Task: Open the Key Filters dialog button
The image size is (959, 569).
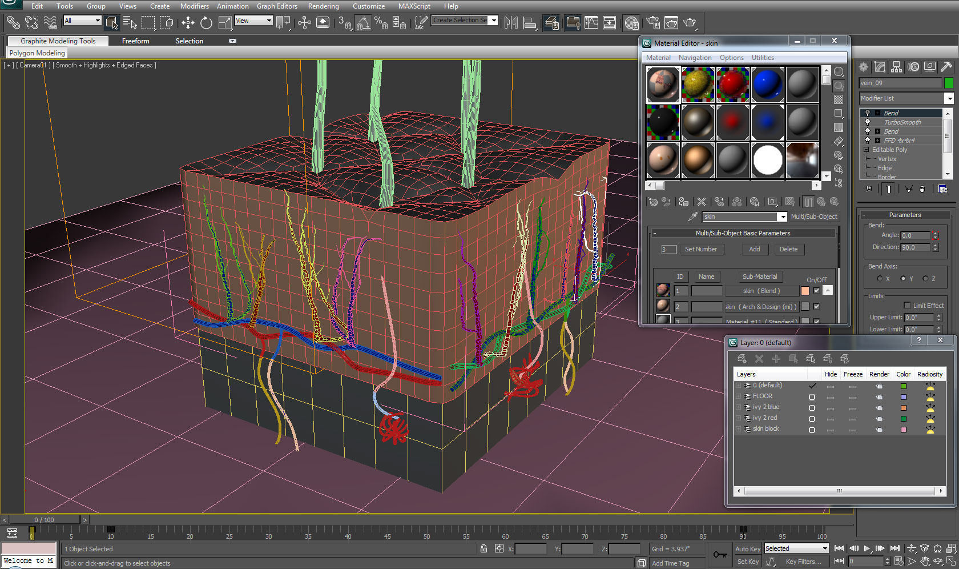Action: click(803, 562)
